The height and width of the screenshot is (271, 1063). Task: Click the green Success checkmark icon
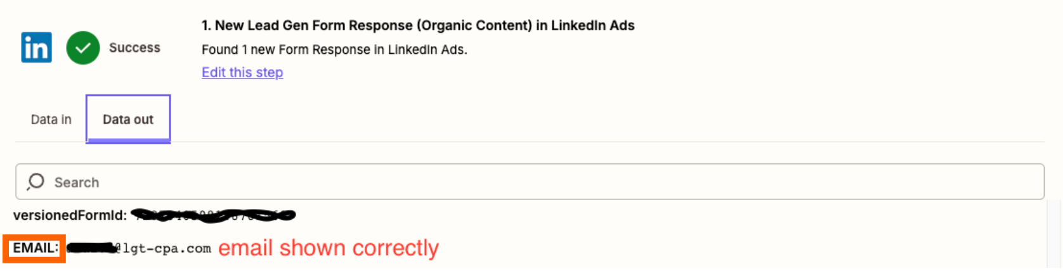pos(83,47)
